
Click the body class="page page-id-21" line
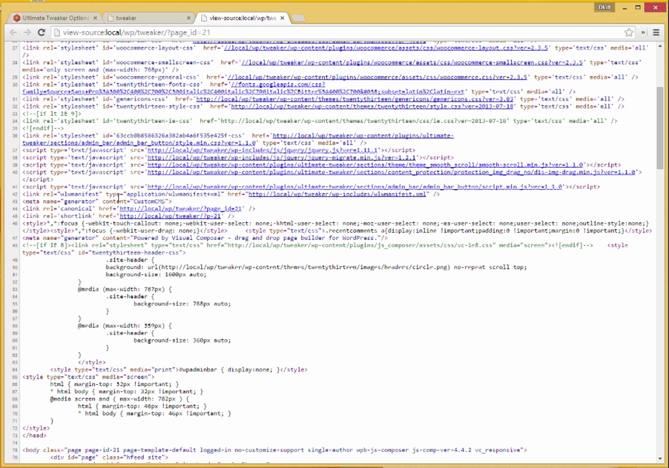[x=275, y=450]
